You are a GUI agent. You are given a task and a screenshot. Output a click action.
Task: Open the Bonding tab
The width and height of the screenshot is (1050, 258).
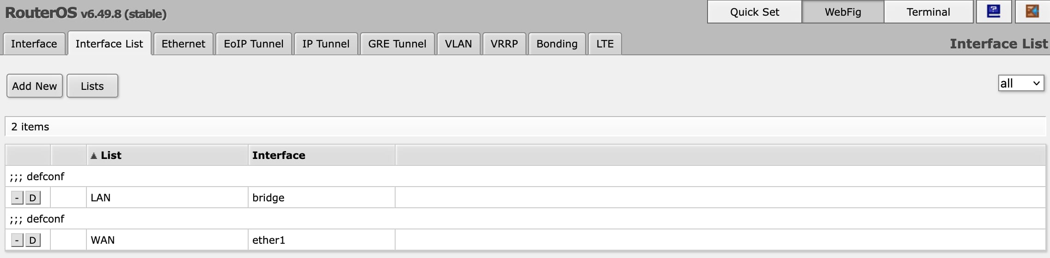(x=557, y=44)
